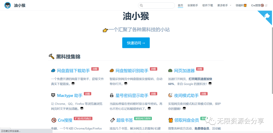This screenshot has width=273, height=133.
Task: Click Tampermonkey icon after 真实下载链接
Action: 73,84
